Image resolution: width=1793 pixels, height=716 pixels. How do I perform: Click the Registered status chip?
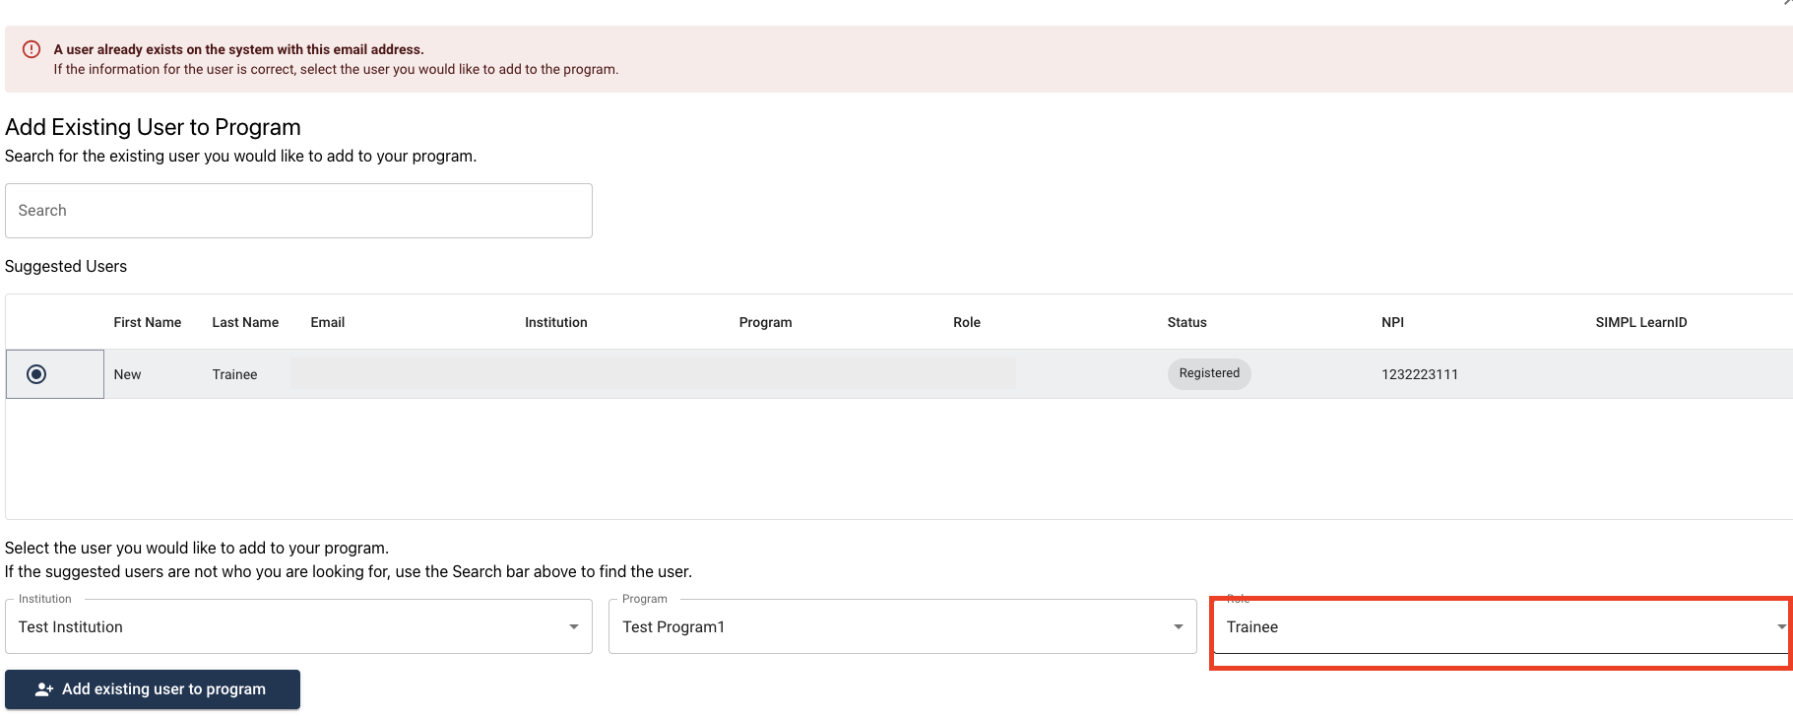tap(1209, 373)
